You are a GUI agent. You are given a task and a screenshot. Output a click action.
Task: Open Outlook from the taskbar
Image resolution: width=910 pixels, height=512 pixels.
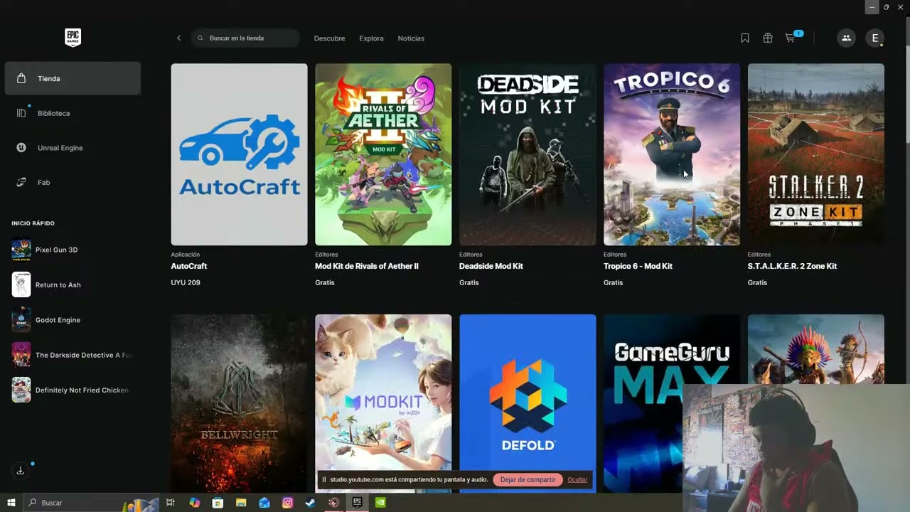tap(264, 503)
